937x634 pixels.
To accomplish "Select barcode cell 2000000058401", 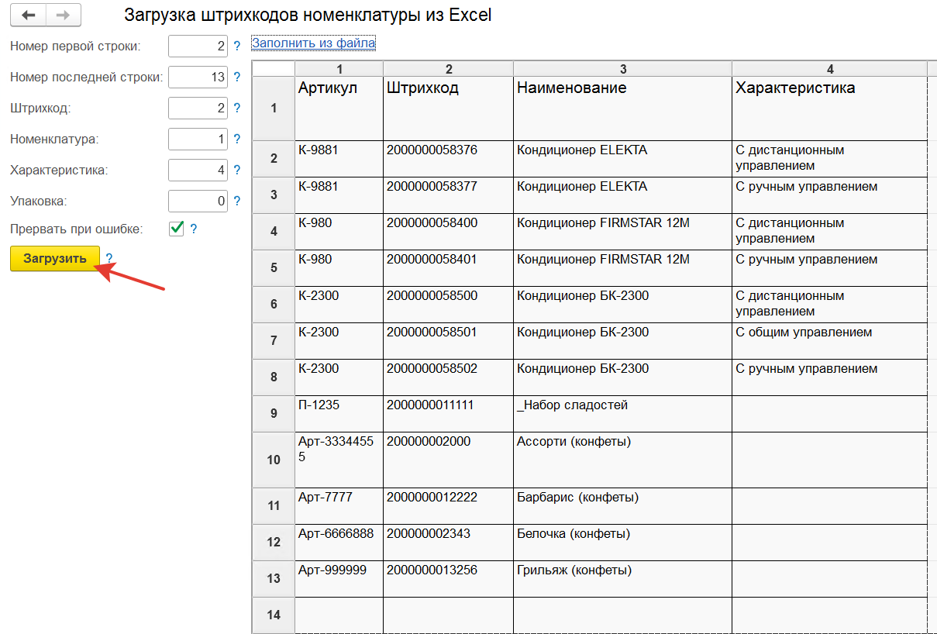I will click(449, 268).
